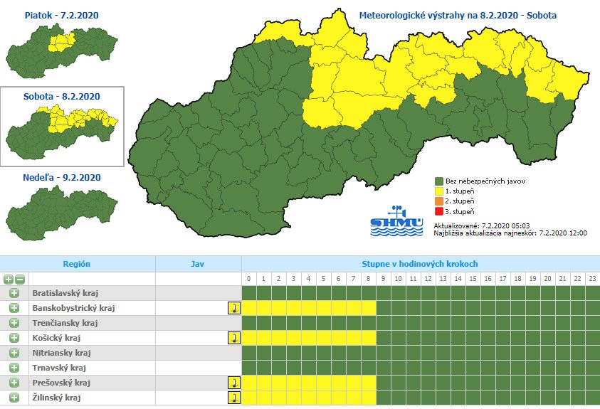Expand the Trnavský kraj row
This screenshot has width=600, height=409.
(14, 368)
